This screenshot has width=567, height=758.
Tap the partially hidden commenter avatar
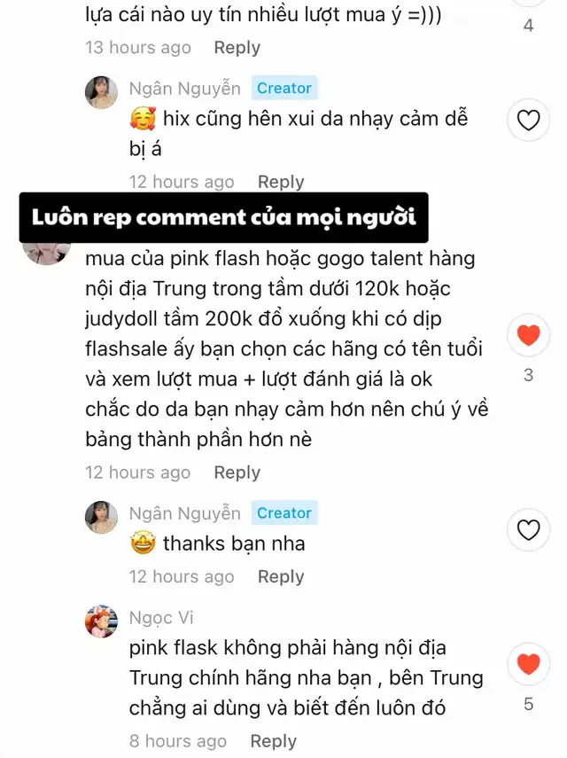pyautogui.click(x=46, y=253)
